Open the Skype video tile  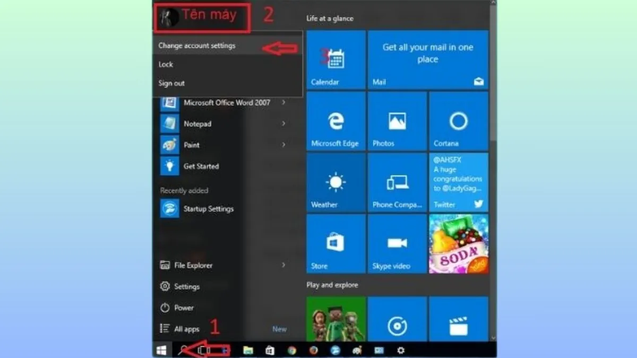point(397,243)
